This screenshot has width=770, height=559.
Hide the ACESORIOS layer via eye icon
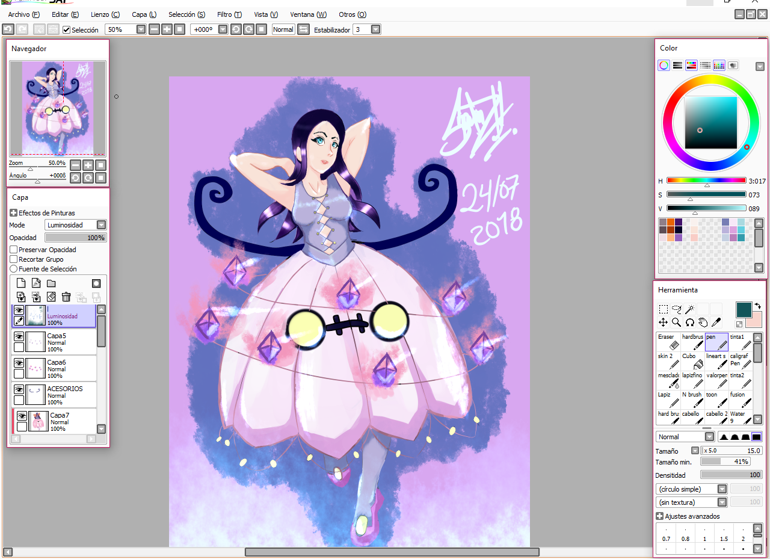pos(19,389)
